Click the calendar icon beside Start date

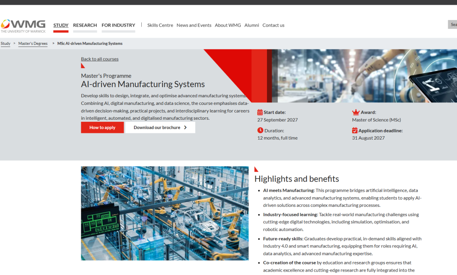pyautogui.click(x=260, y=113)
